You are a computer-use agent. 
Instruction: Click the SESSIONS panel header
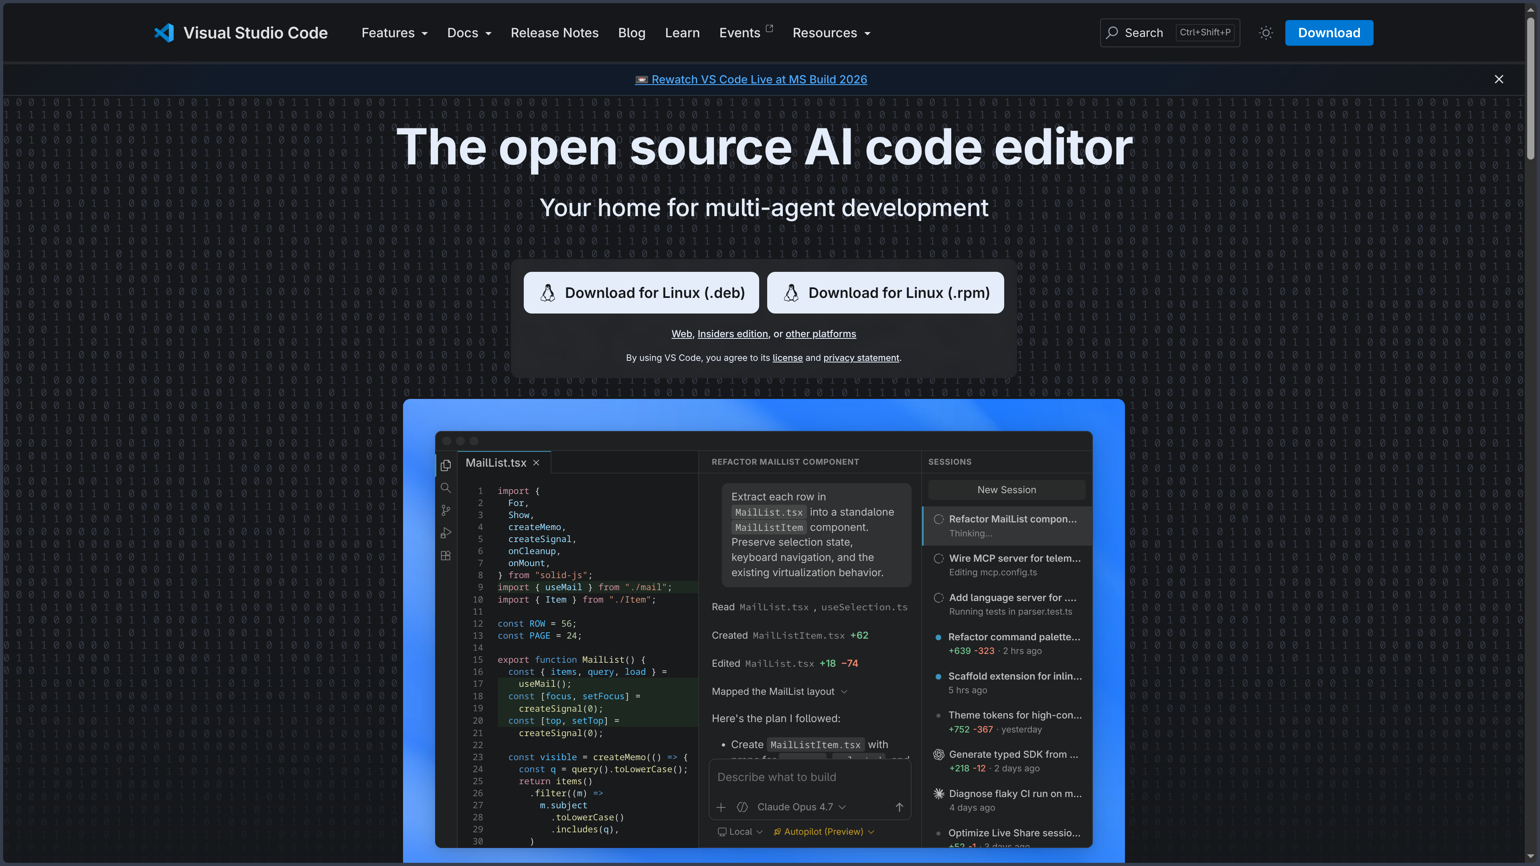pos(949,462)
